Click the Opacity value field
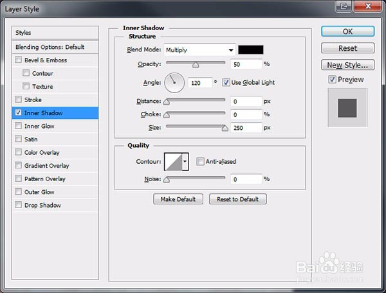This screenshot has width=386, height=293. (246, 64)
